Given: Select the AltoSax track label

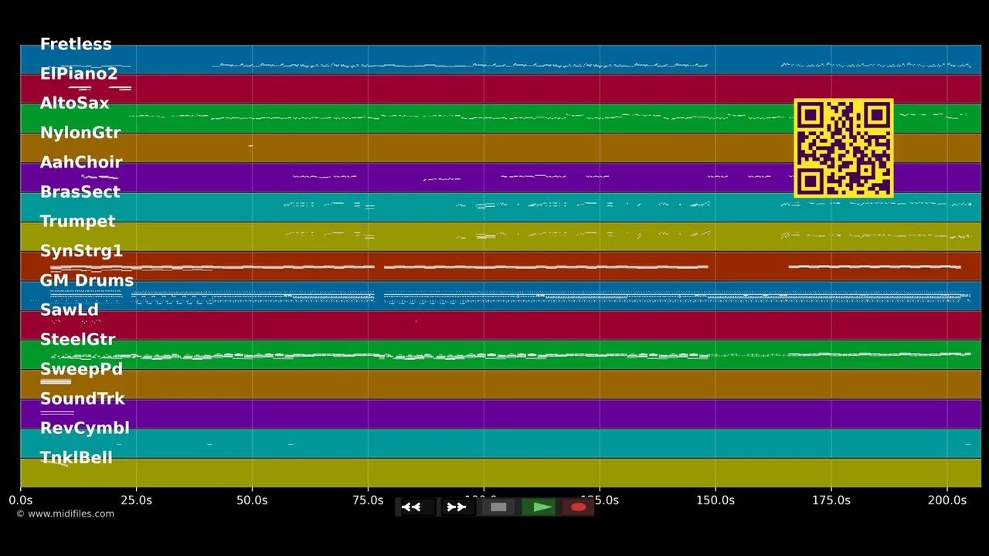Looking at the screenshot, I should [74, 103].
